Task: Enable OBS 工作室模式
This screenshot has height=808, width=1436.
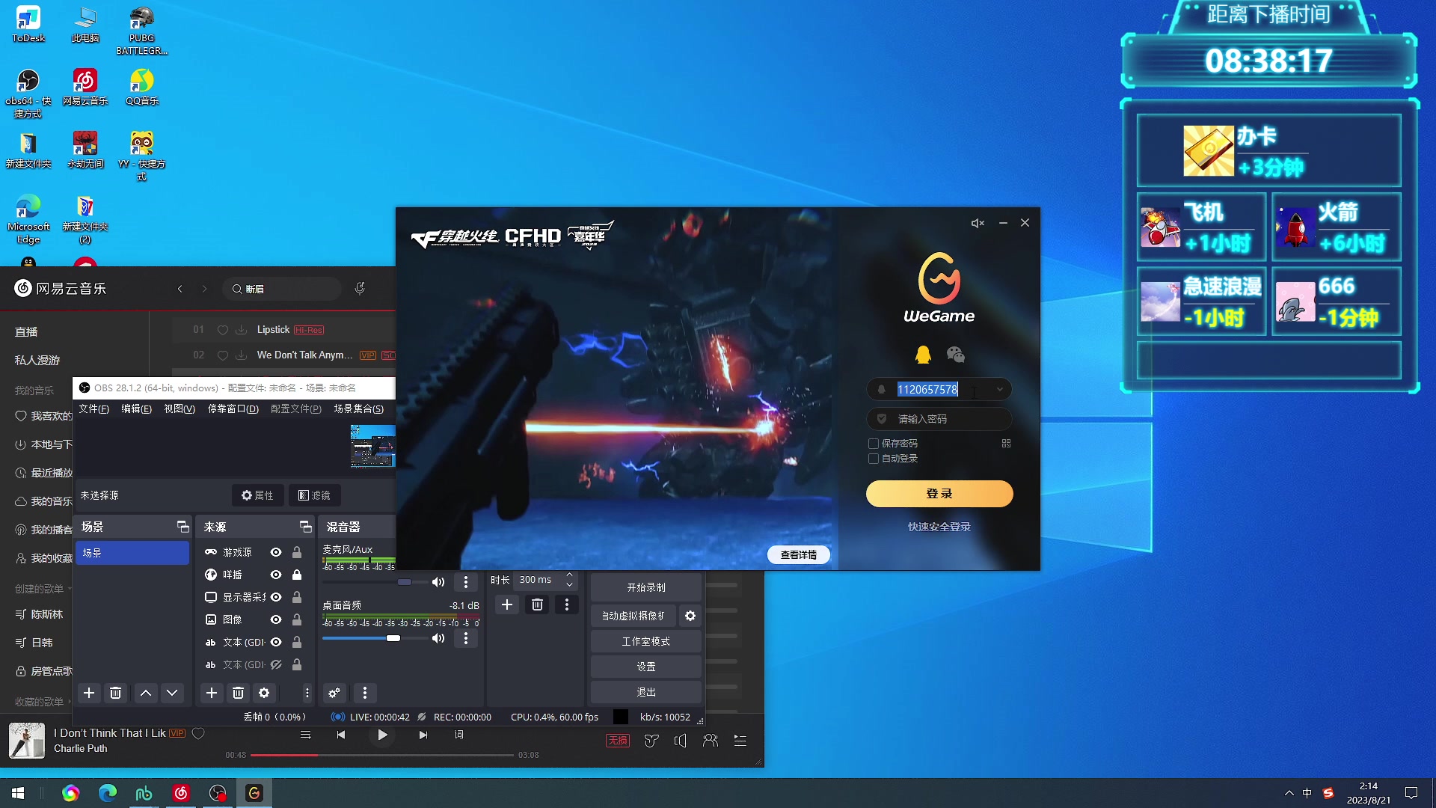Action: [646, 641]
